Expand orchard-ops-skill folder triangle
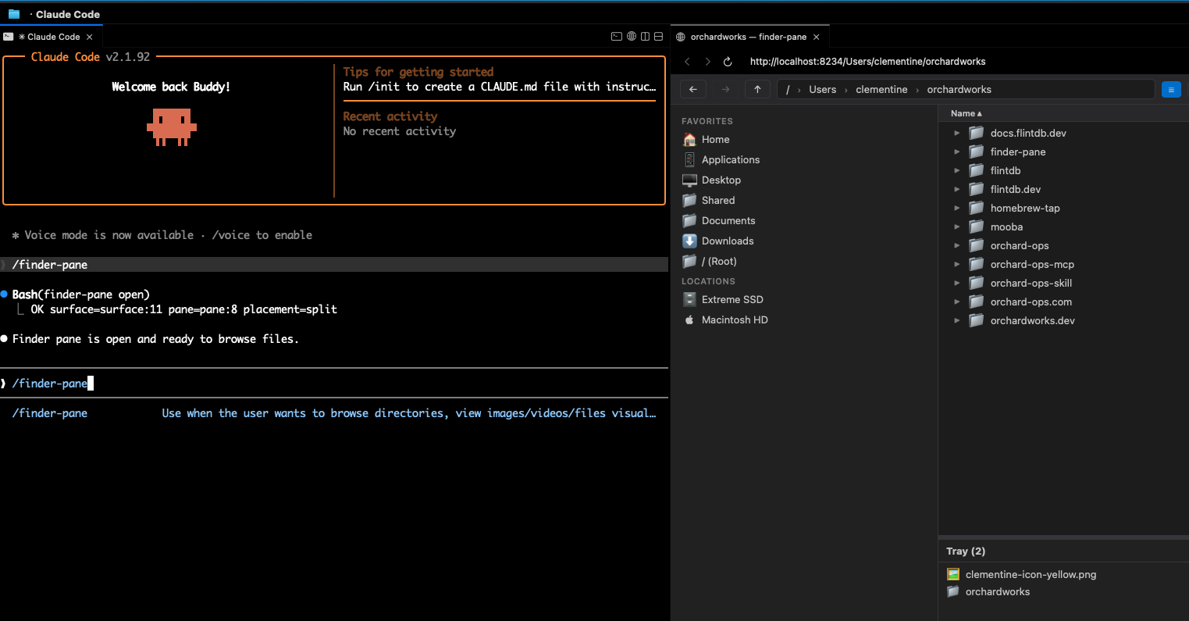Viewport: 1189px width, 621px height. tap(957, 283)
